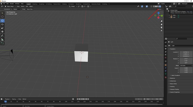
Task: Open the Render menu
Action: click(x=12, y=4)
